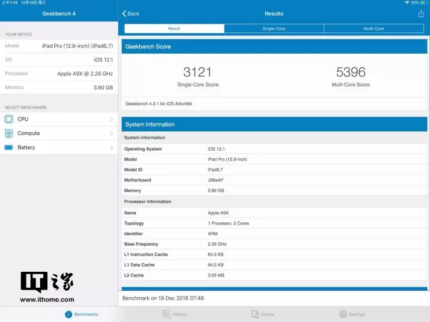Select the Battery benchmark icon
430x322 pixels.
[x=9, y=148]
